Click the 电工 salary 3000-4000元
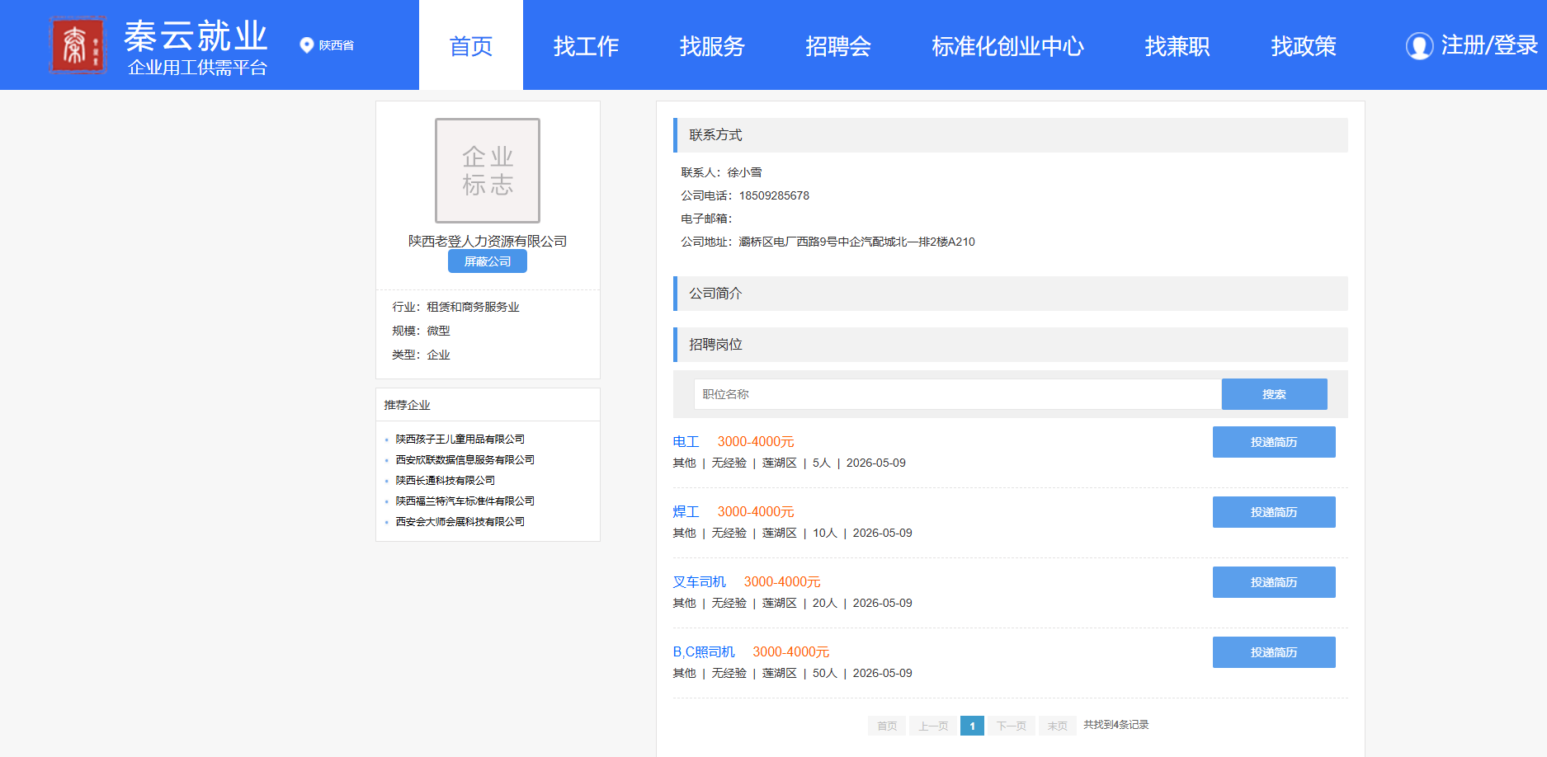This screenshot has height=757, width=1547. point(756,442)
